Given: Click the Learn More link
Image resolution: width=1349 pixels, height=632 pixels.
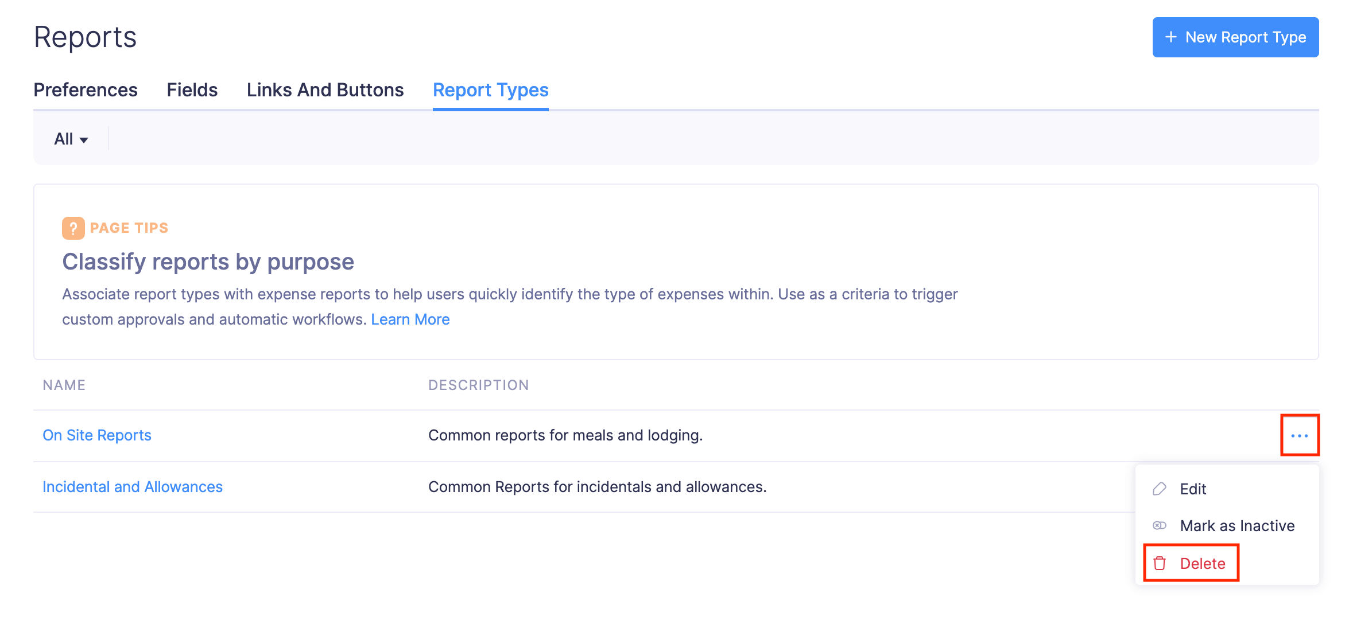Looking at the screenshot, I should (410, 319).
